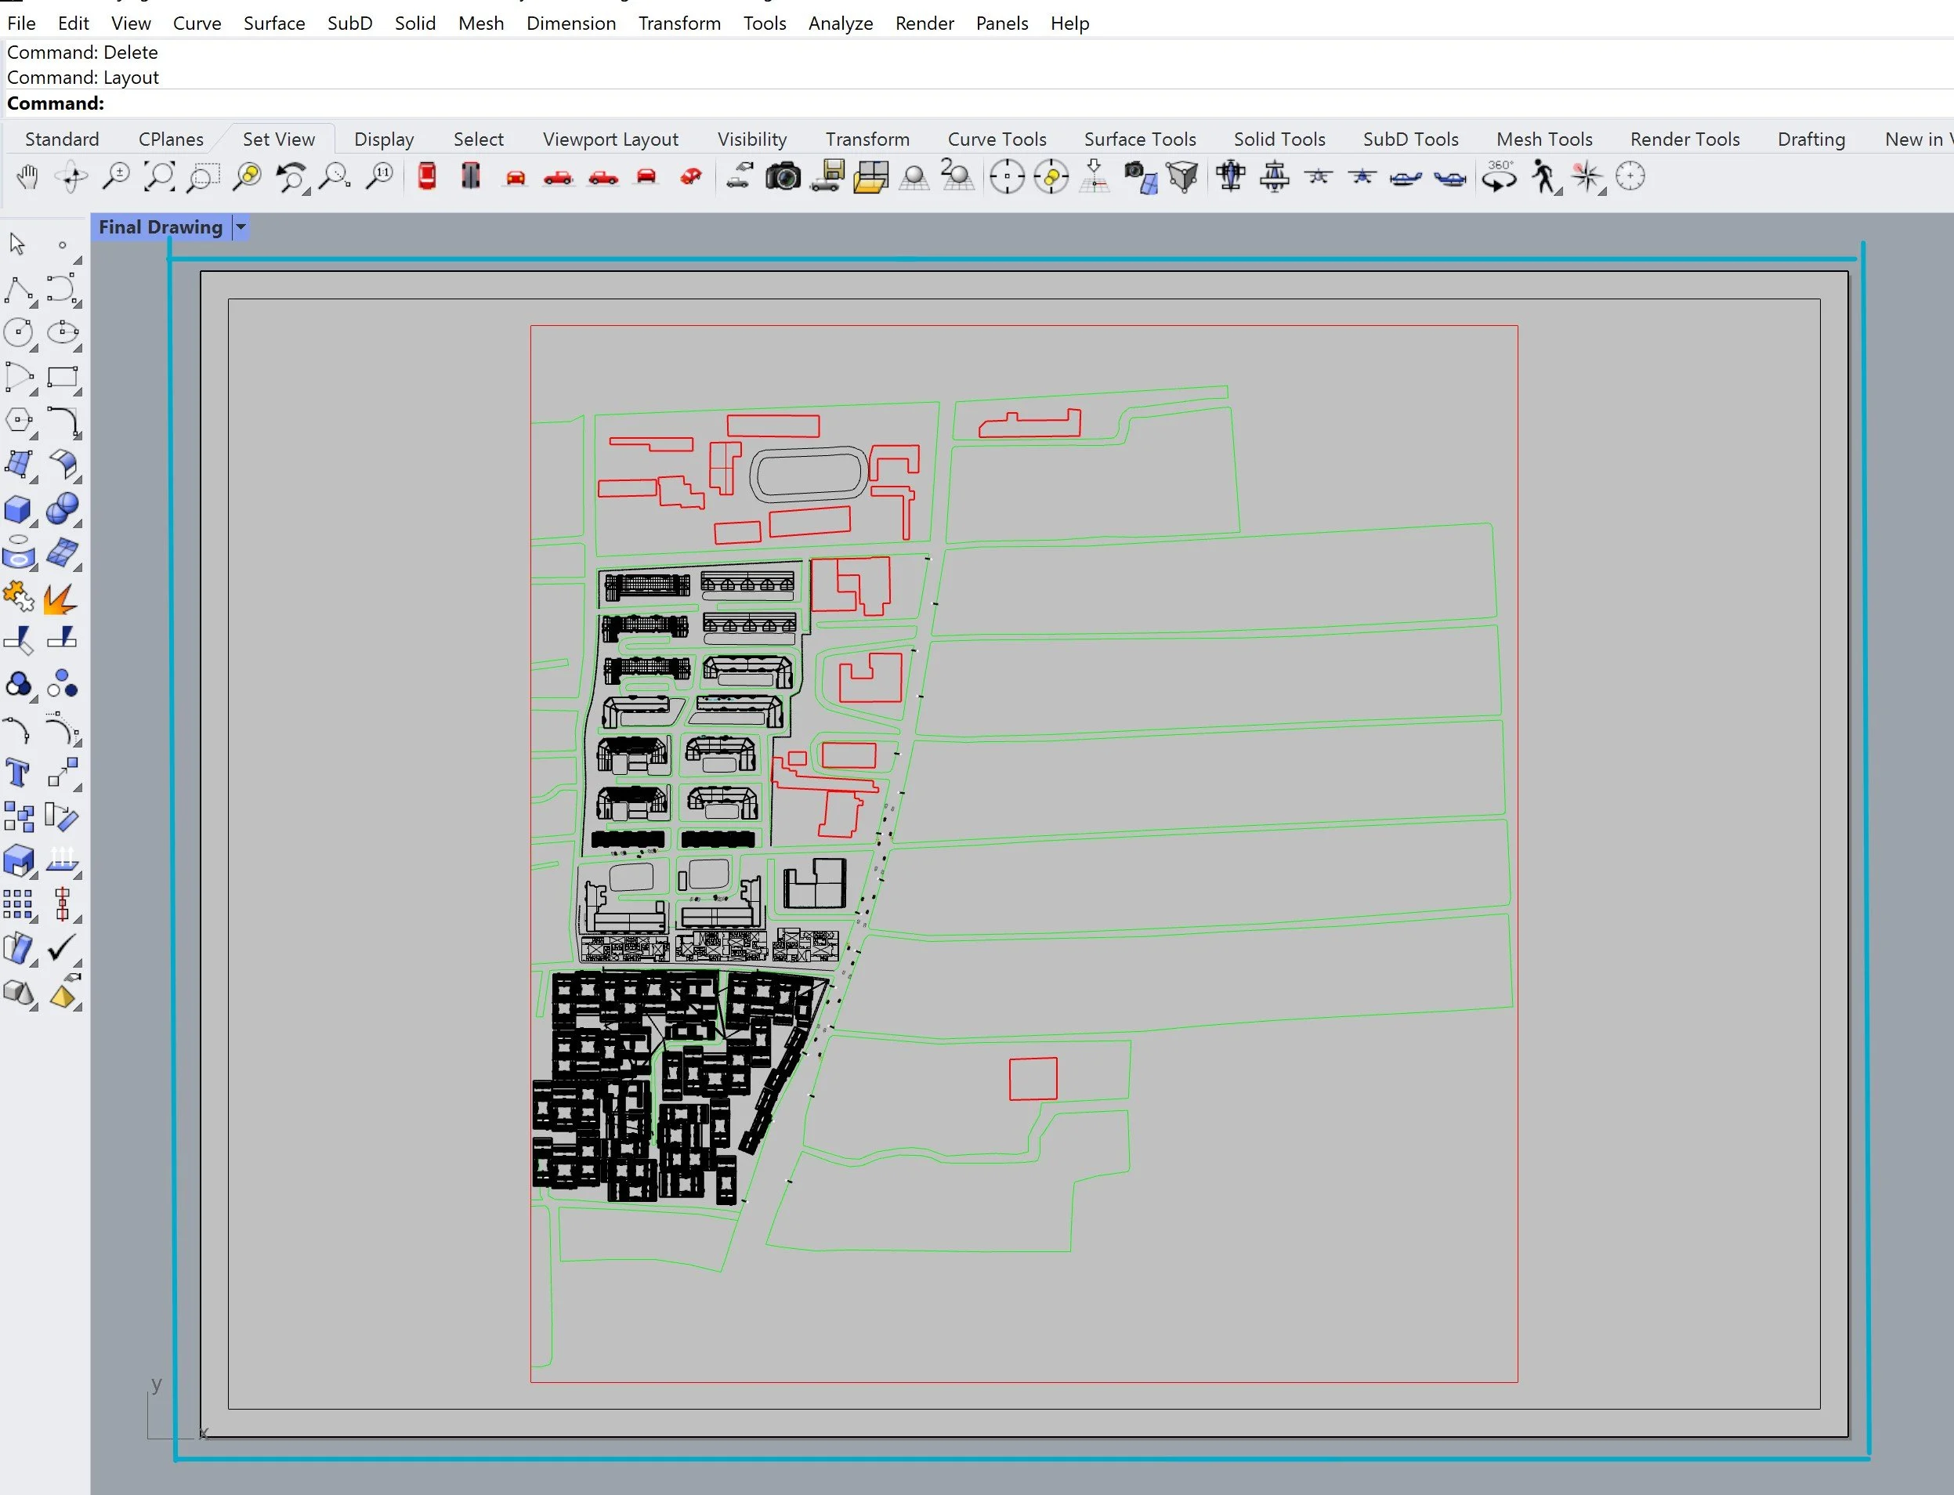The height and width of the screenshot is (1495, 1954).
Task: Click the camera Capture Viewport icon
Action: click(783, 177)
